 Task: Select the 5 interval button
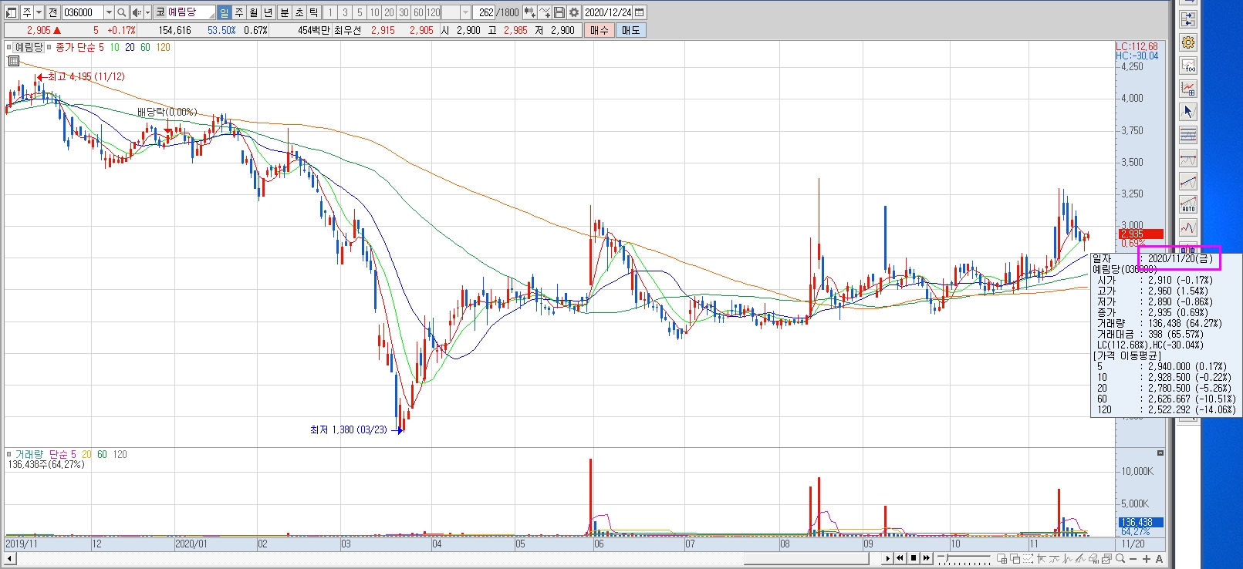(x=359, y=12)
